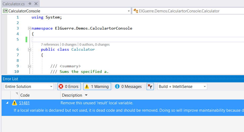The image size is (244, 132).
Task: Sort by the Description column header
Action: coord(72,95)
